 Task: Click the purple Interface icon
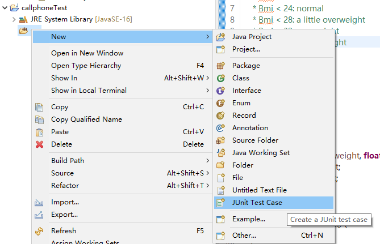(220, 91)
